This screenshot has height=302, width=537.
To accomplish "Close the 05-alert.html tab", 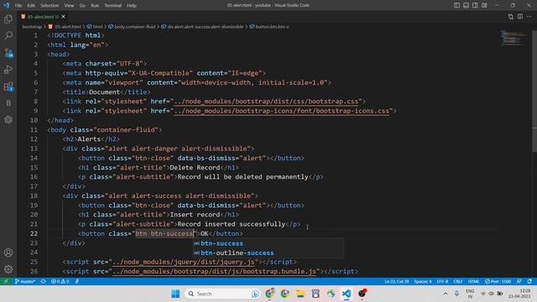I will tap(64, 17).
